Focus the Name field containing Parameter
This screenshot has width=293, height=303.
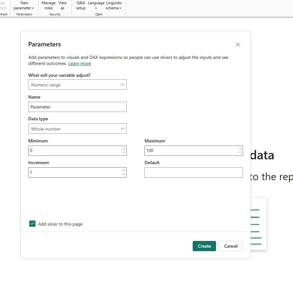[x=77, y=107]
